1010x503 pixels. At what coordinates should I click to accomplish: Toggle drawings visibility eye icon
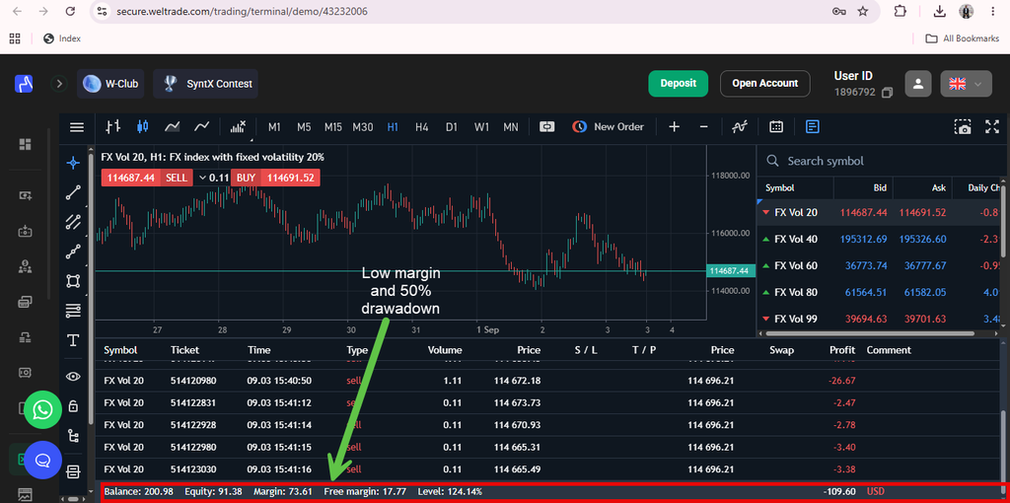point(73,377)
